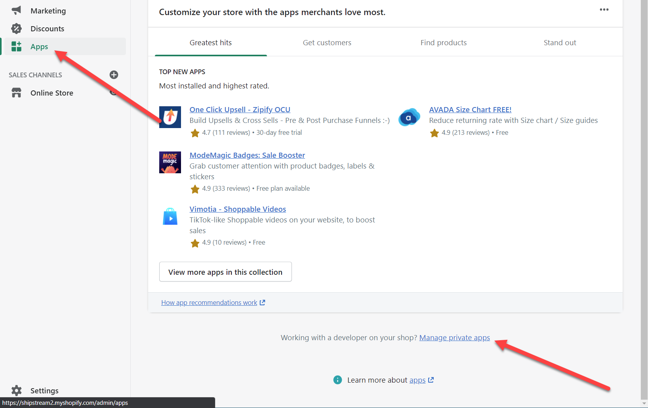This screenshot has width=648, height=408.
Task: Click '4.9 (10 reviews)' rating text
Action: click(x=224, y=242)
